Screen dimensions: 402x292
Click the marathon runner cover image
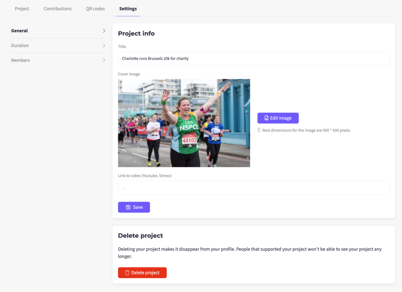[184, 123]
